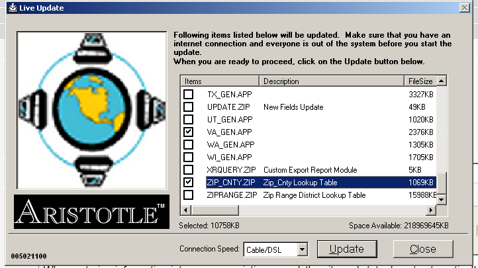
Task: Select the ZIPRANGE.ZIP item name
Action: pyautogui.click(x=232, y=195)
